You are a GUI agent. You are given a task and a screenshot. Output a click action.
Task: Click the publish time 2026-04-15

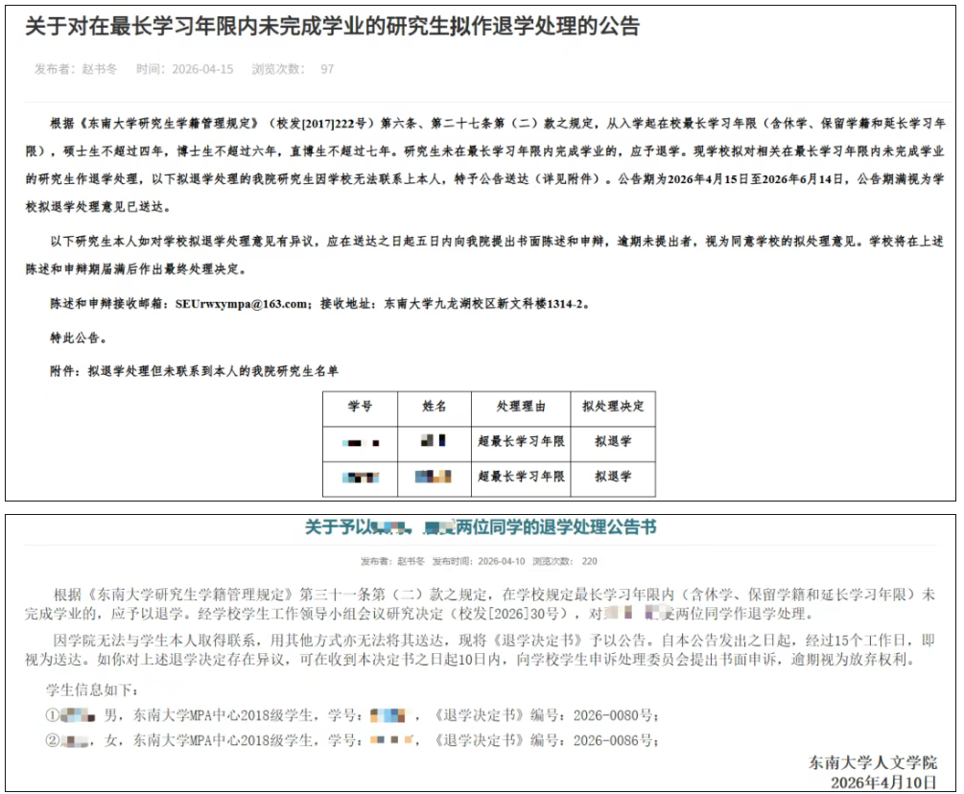point(201,69)
